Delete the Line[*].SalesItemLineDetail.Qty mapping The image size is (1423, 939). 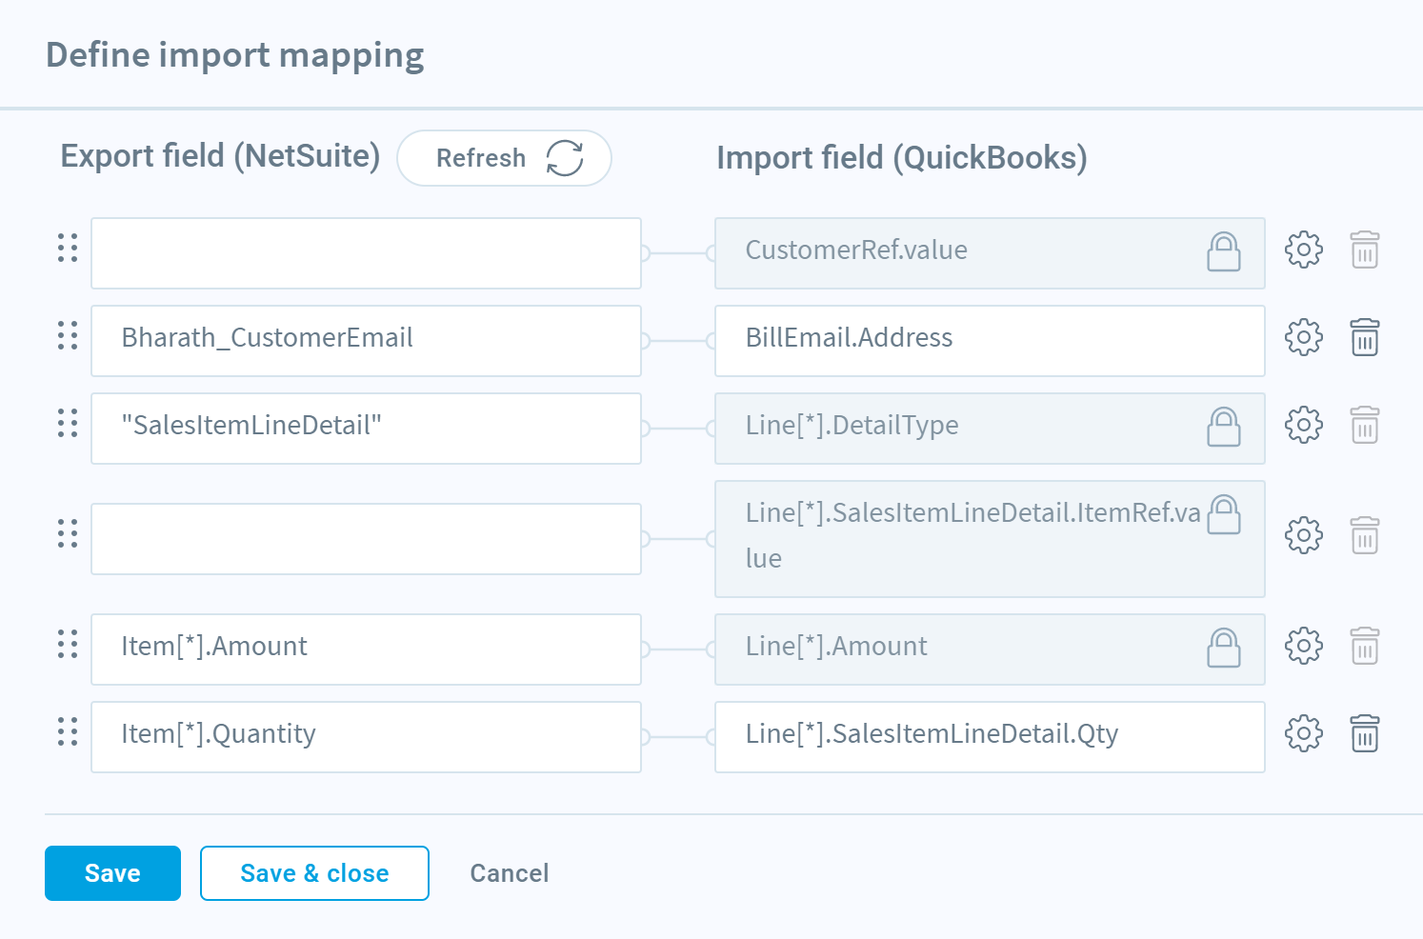point(1365,733)
